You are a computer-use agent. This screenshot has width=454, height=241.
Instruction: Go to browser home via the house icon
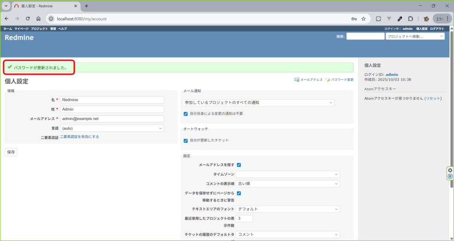[39, 19]
